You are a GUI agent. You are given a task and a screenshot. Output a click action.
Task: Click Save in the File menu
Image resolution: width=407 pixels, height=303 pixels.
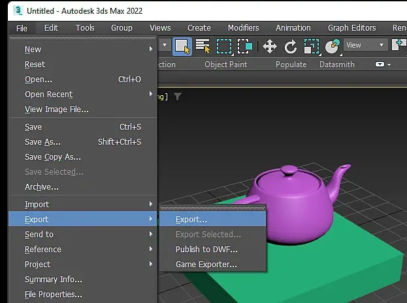point(83,127)
